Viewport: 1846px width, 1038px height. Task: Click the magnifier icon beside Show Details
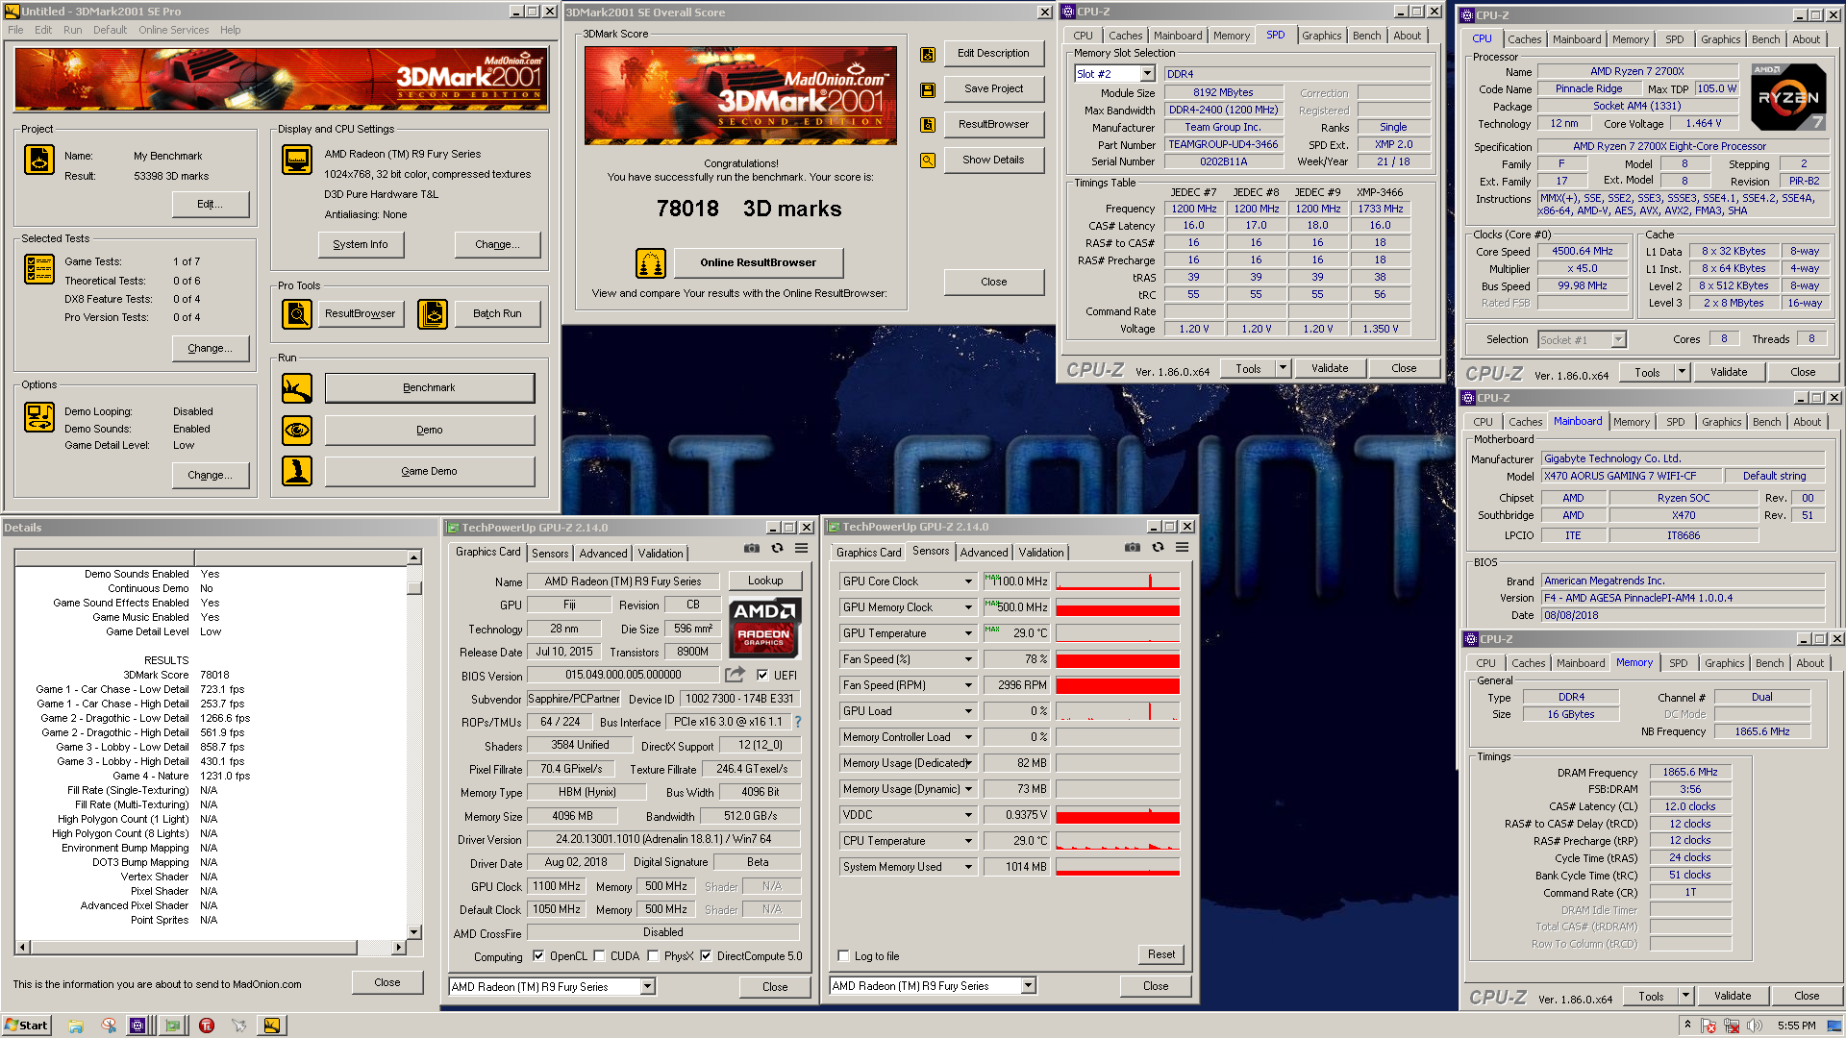coord(928,161)
